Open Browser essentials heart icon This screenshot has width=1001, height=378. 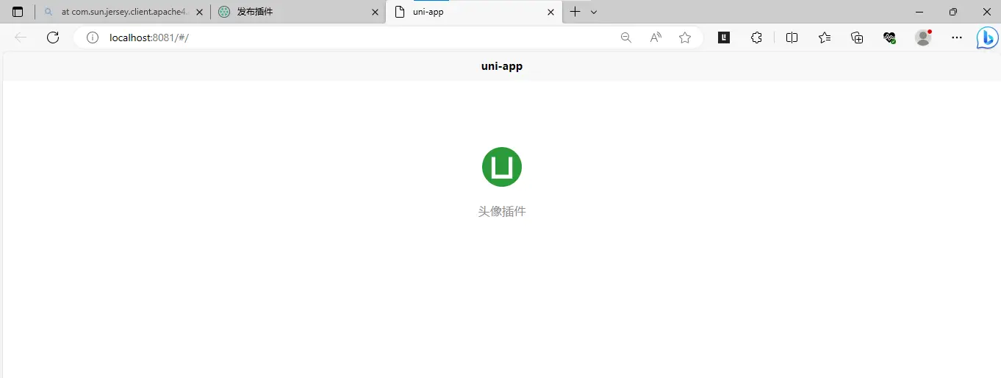coord(889,38)
